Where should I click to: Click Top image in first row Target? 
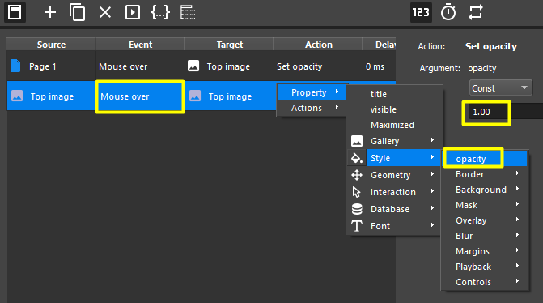point(228,66)
